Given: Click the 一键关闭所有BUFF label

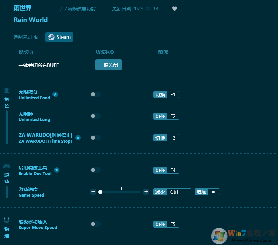Looking at the screenshot, I should pyautogui.click(x=39, y=65).
